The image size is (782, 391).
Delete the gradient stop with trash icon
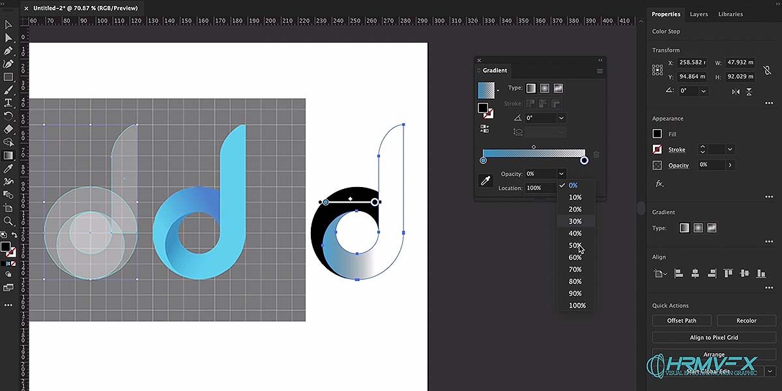596,154
